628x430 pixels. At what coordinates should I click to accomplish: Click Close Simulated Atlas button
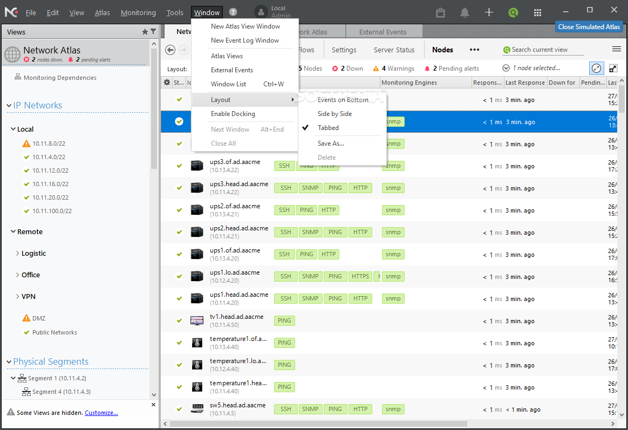[589, 27]
